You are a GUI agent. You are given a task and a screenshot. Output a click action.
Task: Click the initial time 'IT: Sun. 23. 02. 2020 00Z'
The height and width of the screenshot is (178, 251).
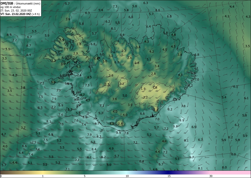(x=16, y=11)
